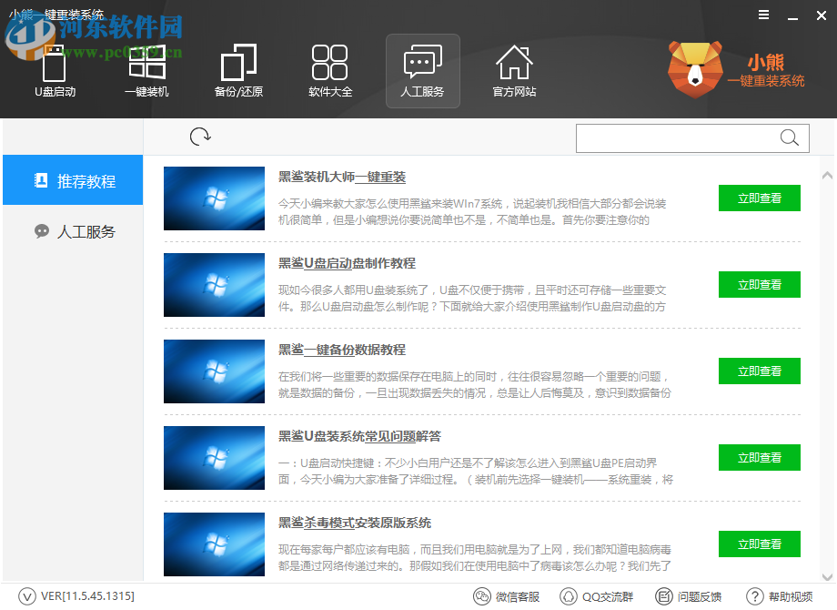Open 人工服务 from the top toolbar
Viewport: 837px width, 610px height.
(x=422, y=71)
